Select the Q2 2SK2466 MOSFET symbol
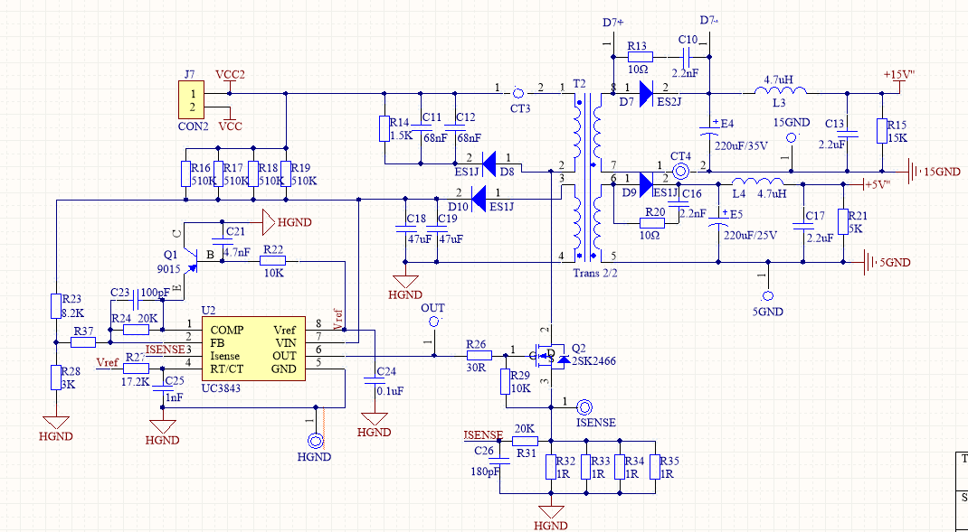The height and width of the screenshot is (532, 968). (550, 355)
